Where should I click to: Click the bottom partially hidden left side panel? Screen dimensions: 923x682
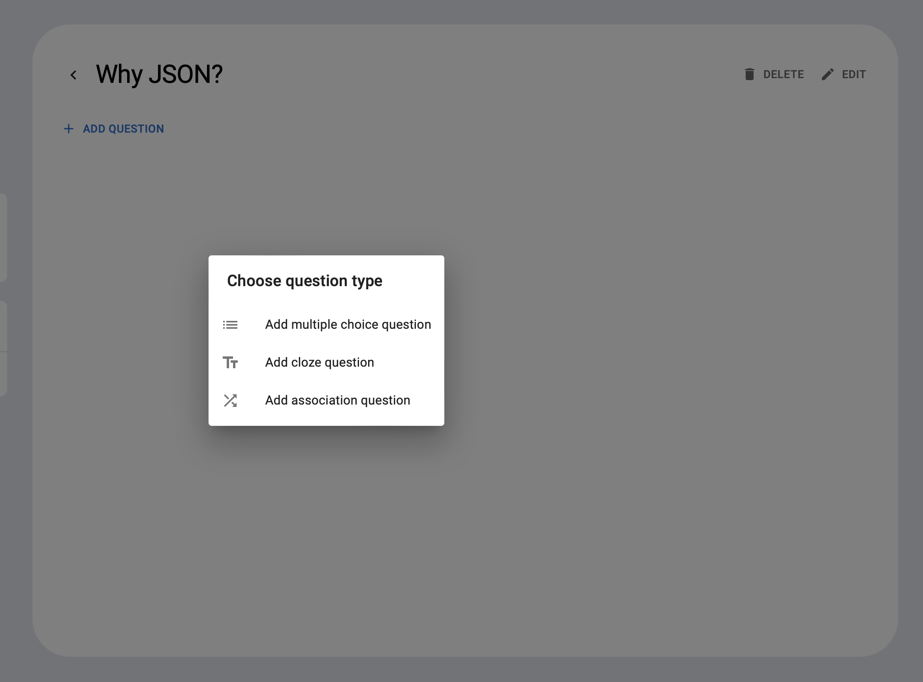(3, 374)
